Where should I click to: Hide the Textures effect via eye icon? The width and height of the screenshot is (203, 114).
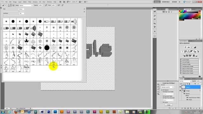coord(184,93)
